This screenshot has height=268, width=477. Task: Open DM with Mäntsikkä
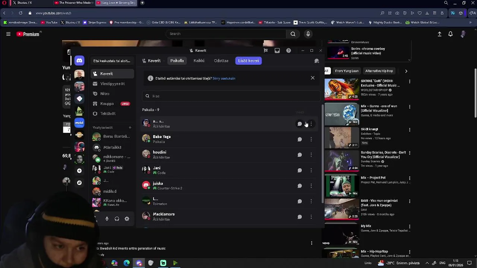[112, 147]
